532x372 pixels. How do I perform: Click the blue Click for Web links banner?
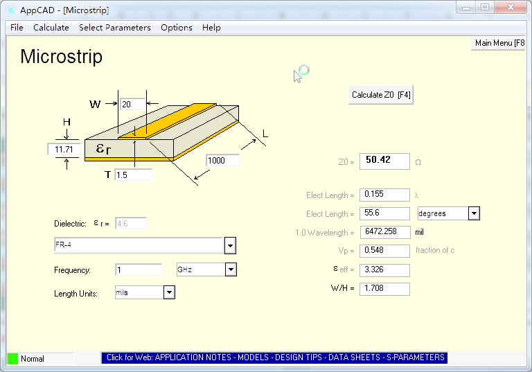coord(274,357)
